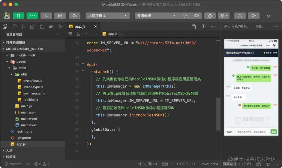The image size is (282, 168).
Task: Click the upload icon in toolbar
Action: [x=240, y=16]
